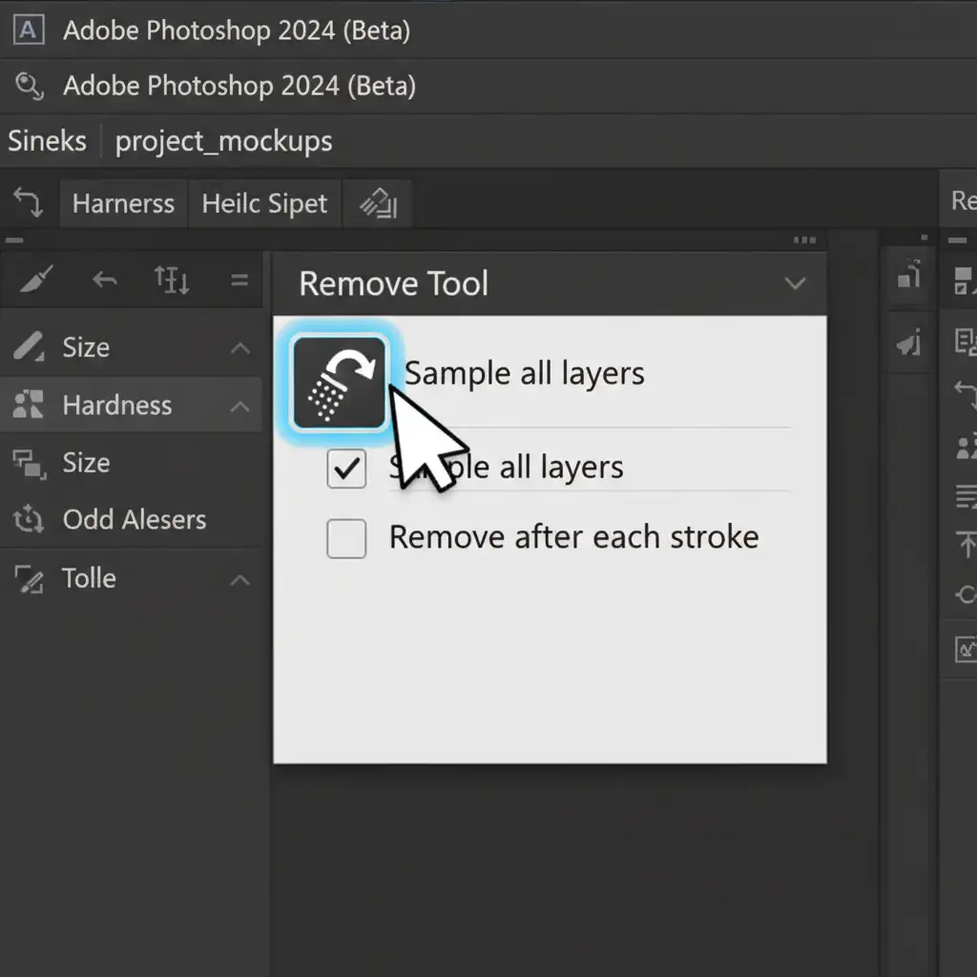This screenshot has height=977, width=977.
Task: Select the brush icon in options bar
Action: point(35,281)
